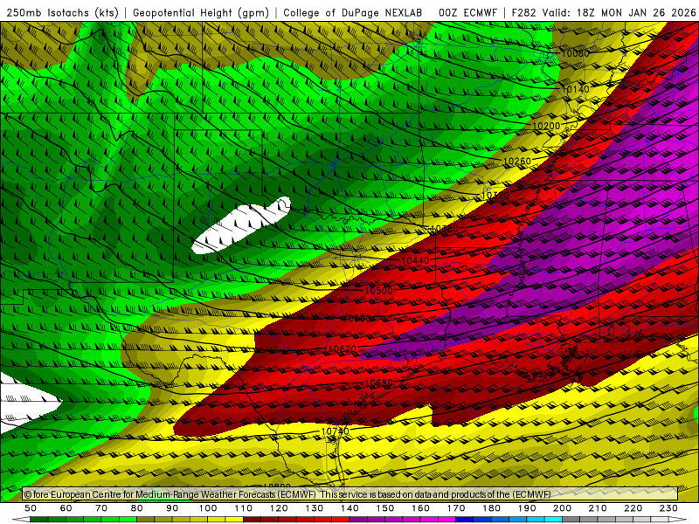Click the 10500 height contour label

[x=379, y=291]
